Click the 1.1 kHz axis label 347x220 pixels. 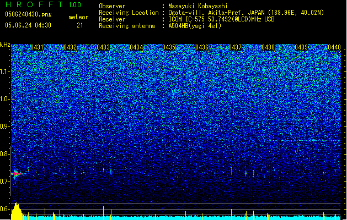5,71
